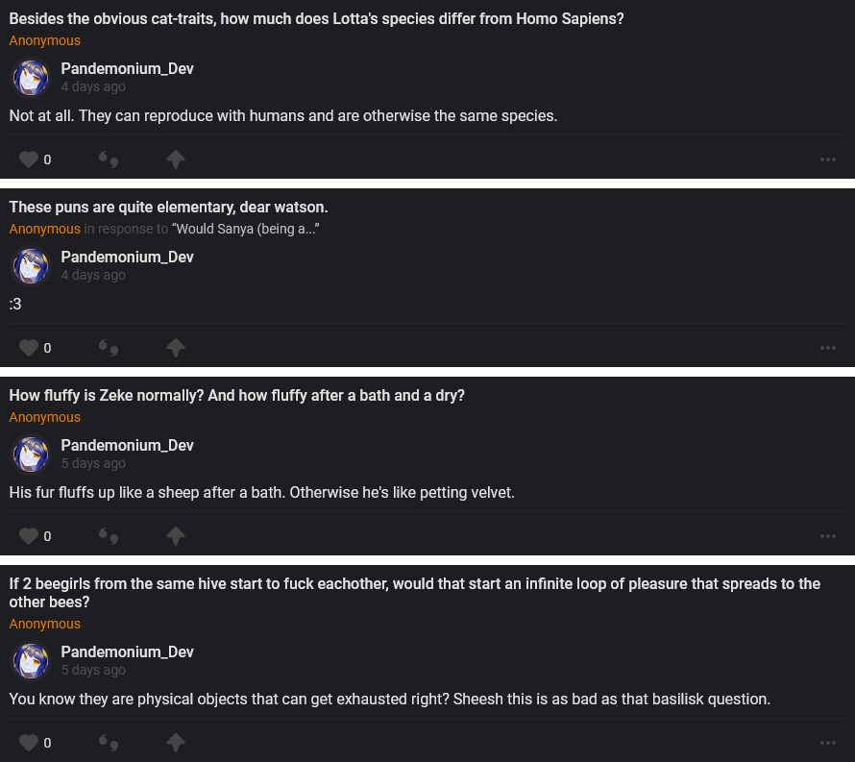
Task: Open three-dot menu on Lotta's species answer
Action: [x=828, y=160]
